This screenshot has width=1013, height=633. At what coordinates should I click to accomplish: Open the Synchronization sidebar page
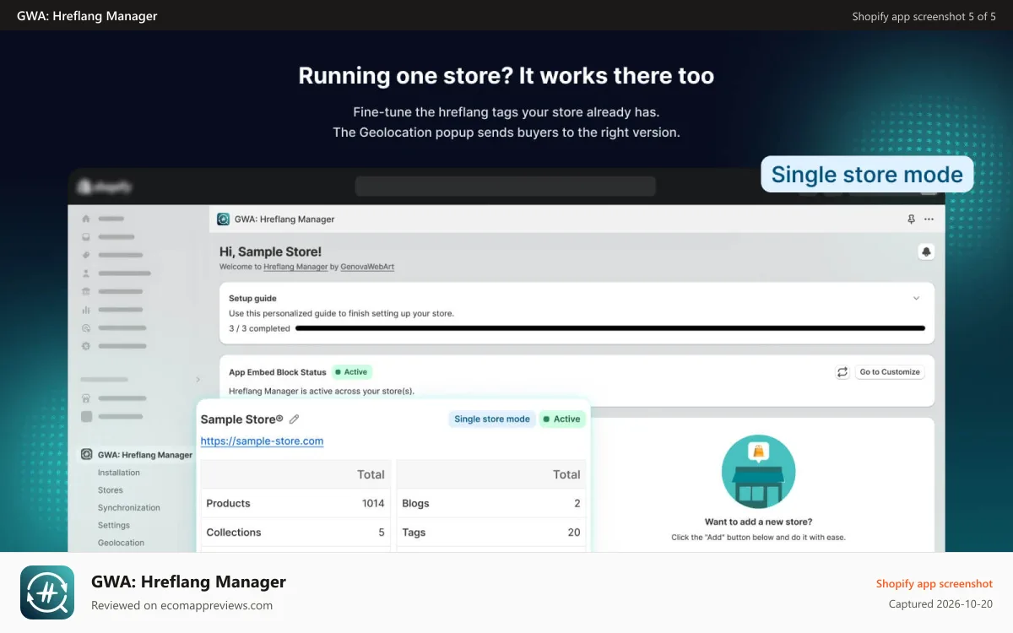[129, 508]
